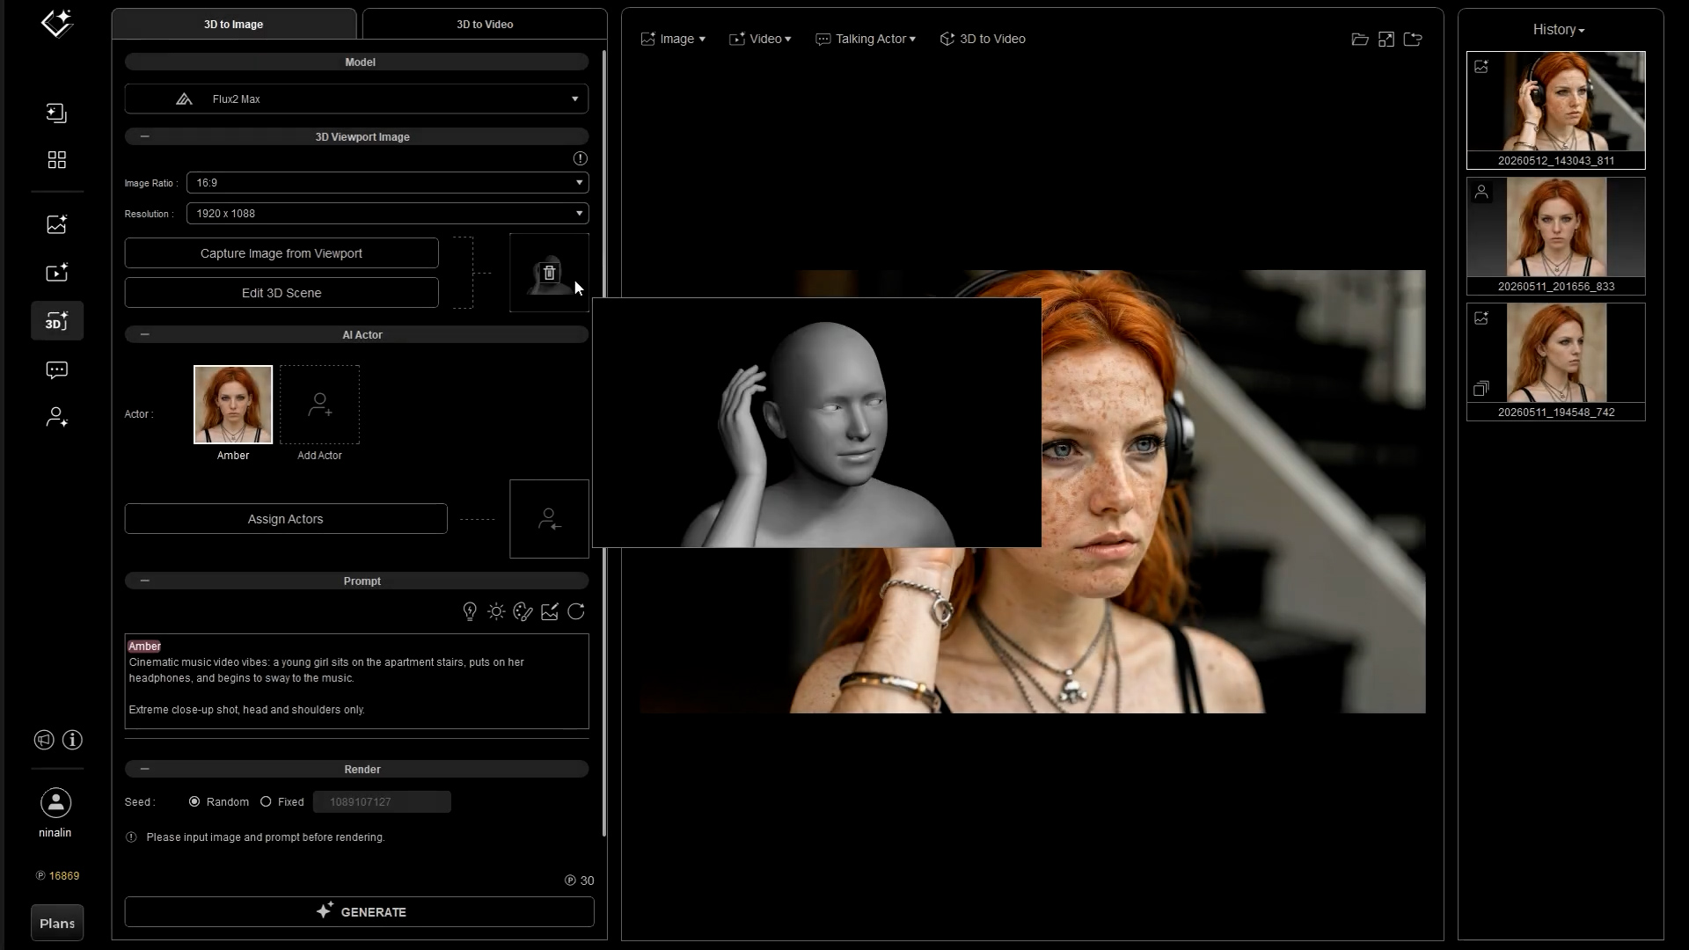Click the sun lighting icon above the prompt
This screenshot has width=1689, height=950.
496,611
